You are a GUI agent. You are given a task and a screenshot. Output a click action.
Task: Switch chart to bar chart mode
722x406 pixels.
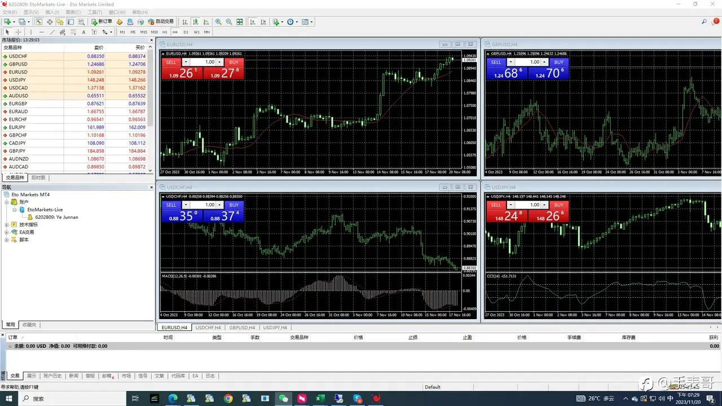[184, 21]
